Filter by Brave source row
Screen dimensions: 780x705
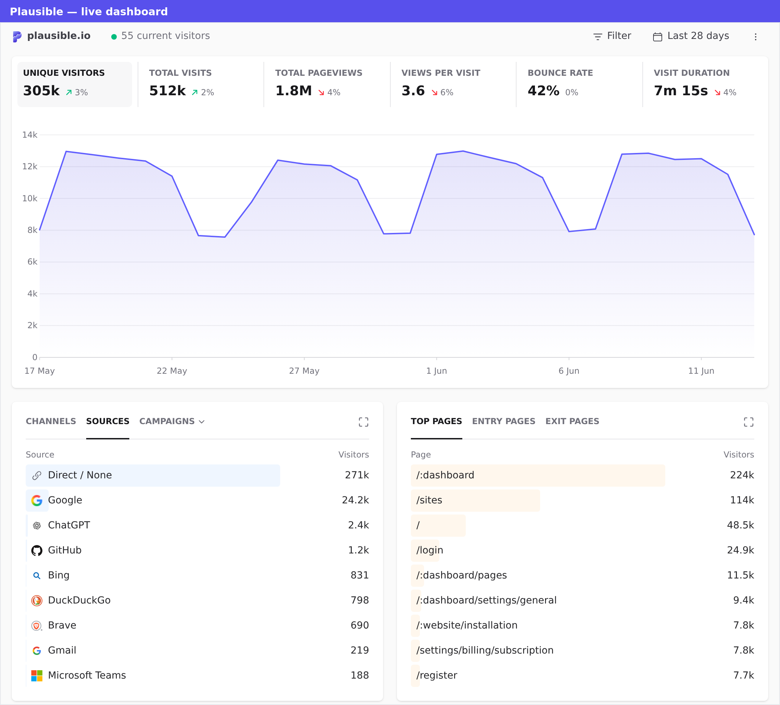[197, 625]
